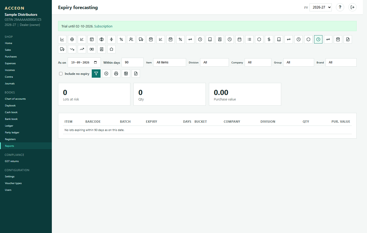
Task: Click the table export icon beside print
Action: click(x=126, y=74)
